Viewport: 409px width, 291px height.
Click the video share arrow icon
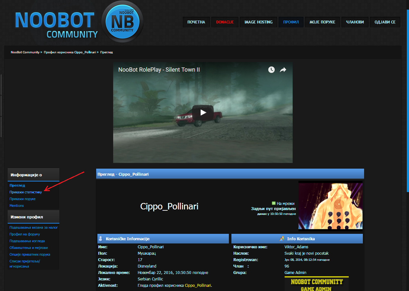[283, 70]
